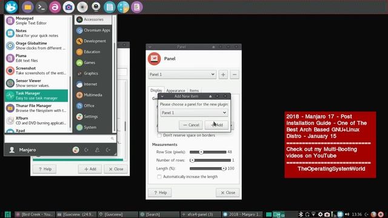388x218 pixels.
Task: Click the log out icon in menu footer
Action: 108,150
